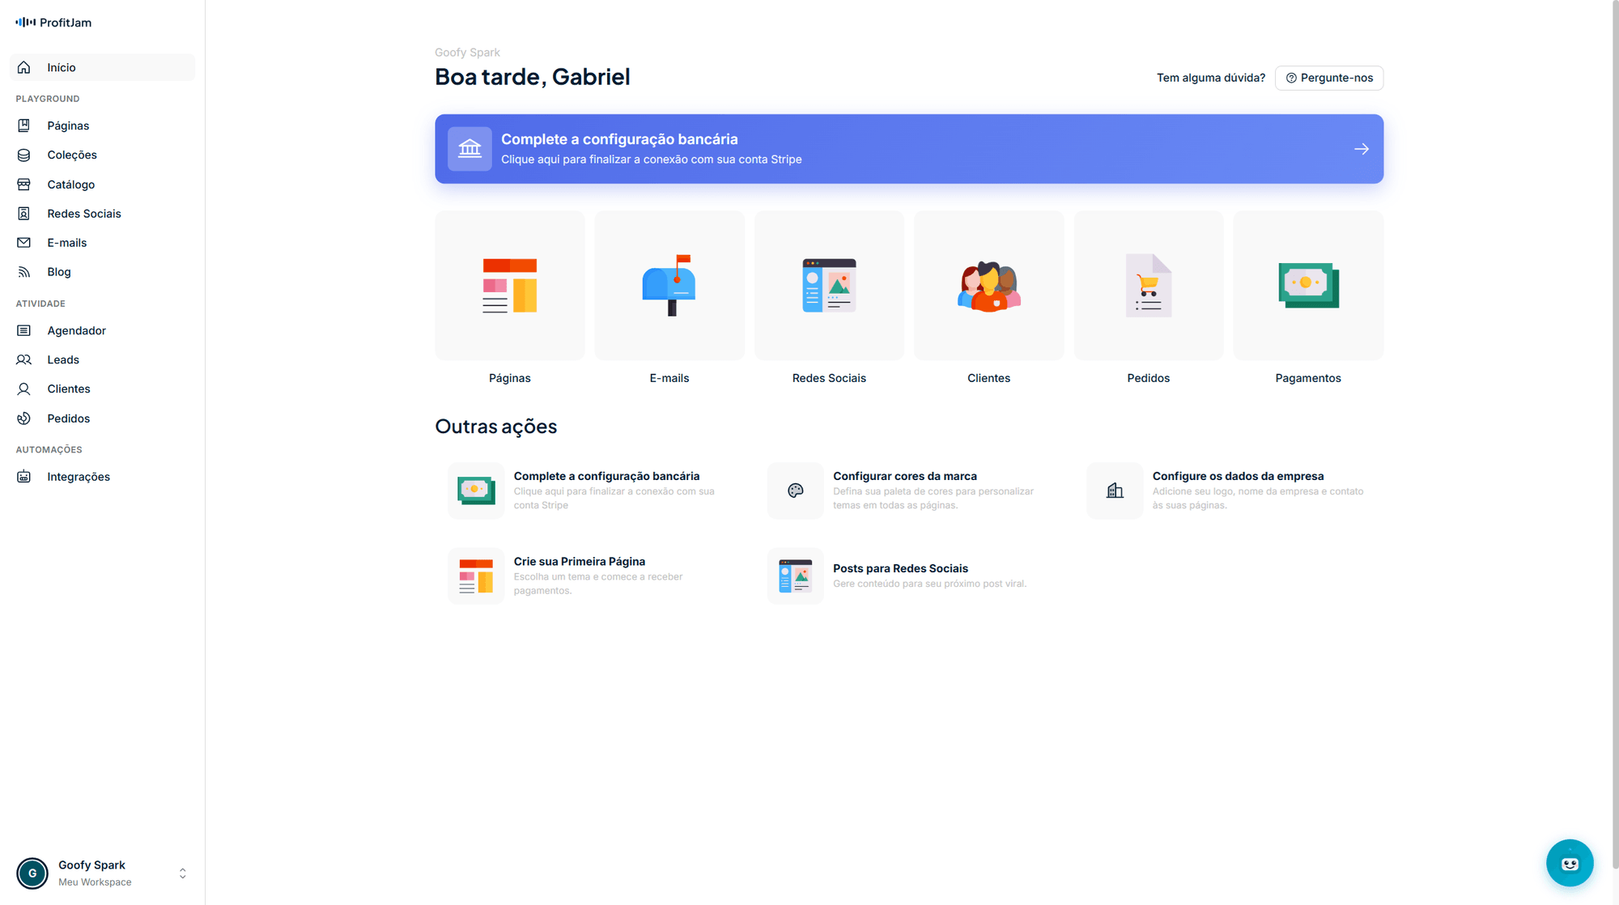Click the palette icon for brand colors
Image resolution: width=1619 pixels, height=905 pixels.
(796, 491)
